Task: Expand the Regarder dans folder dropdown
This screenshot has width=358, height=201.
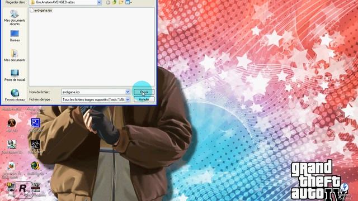Action: coord(100,2)
